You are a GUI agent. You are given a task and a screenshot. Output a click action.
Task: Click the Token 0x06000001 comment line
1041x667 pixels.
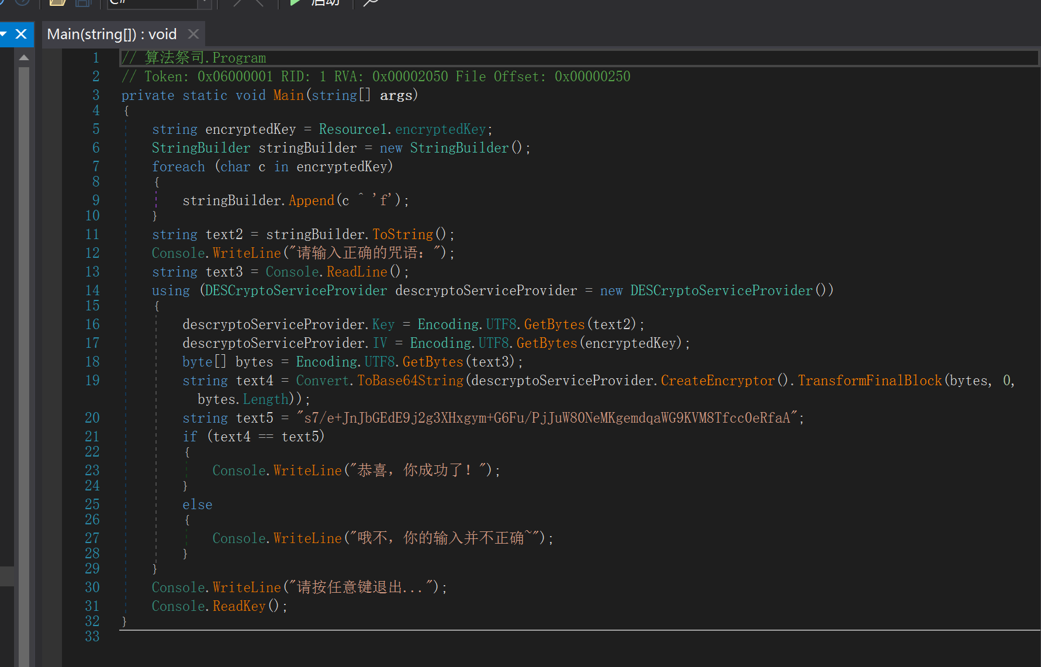376,77
